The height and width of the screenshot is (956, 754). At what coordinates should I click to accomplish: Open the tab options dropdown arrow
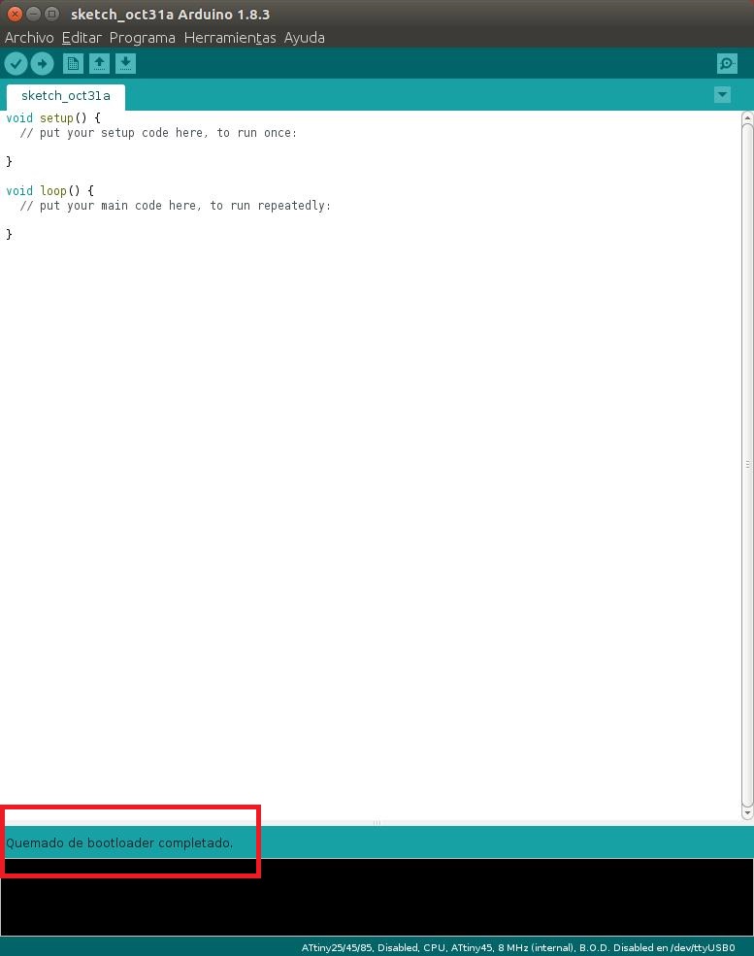(x=722, y=94)
